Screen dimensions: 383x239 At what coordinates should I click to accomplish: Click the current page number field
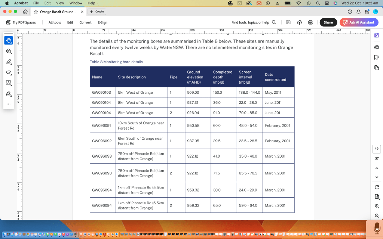[377, 149]
